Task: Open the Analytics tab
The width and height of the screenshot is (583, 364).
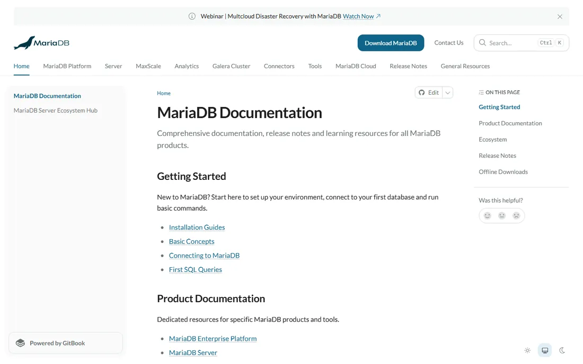Action: [187, 66]
